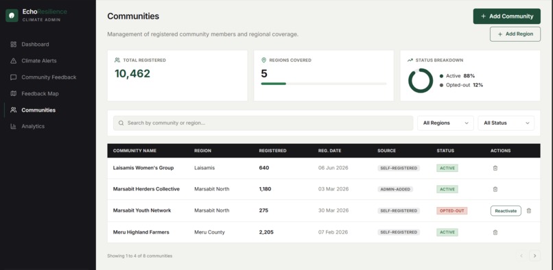The width and height of the screenshot is (553, 270).
Task: Delete Marsabit Herders Collective via trash icon
Action: pos(495,189)
